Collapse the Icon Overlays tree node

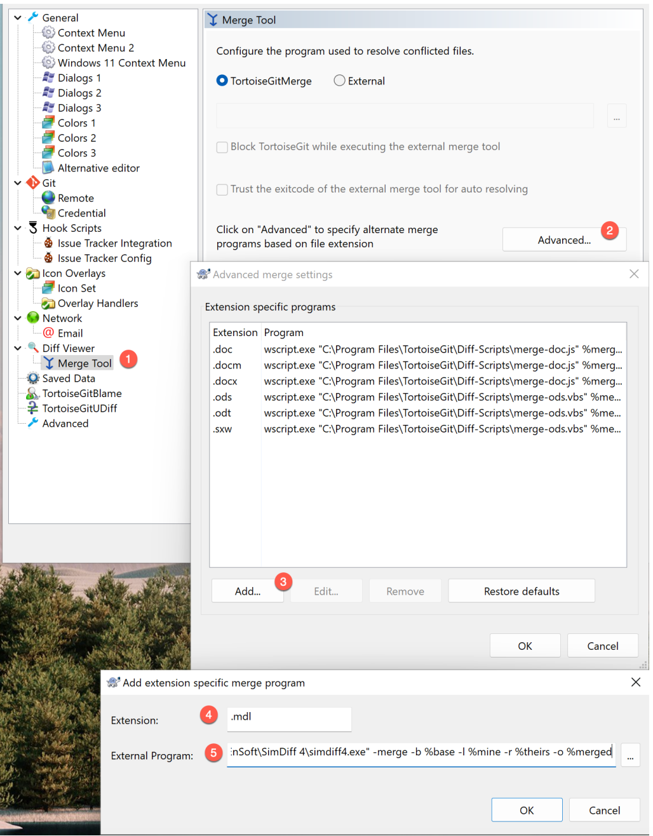(18, 273)
